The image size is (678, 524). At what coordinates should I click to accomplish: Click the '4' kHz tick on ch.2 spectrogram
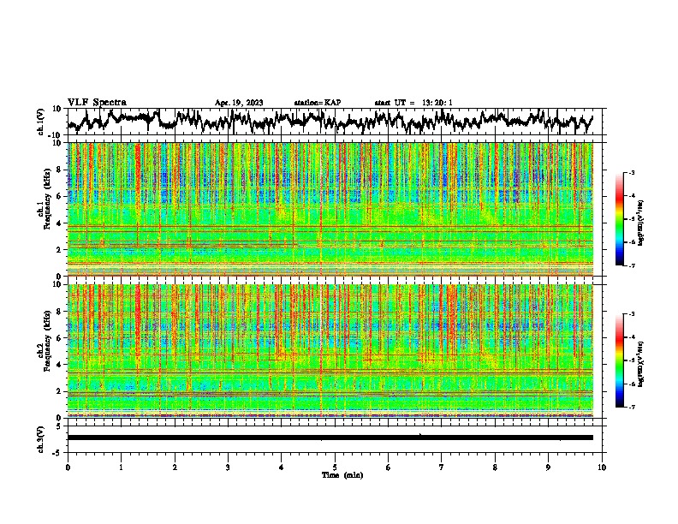(59, 365)
